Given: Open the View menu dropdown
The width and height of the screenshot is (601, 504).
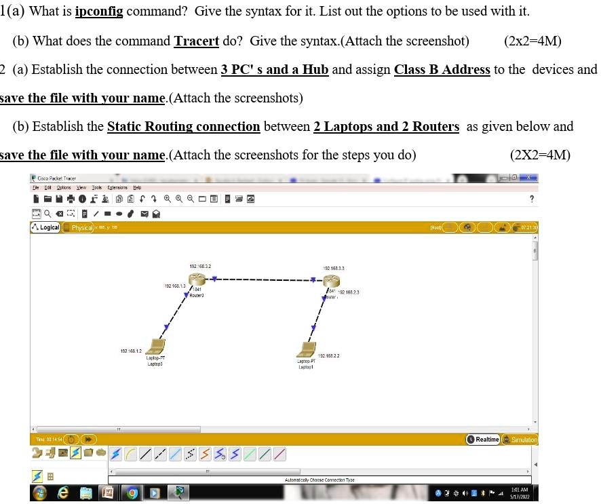Looking at the screenshot, I should 81,188.
